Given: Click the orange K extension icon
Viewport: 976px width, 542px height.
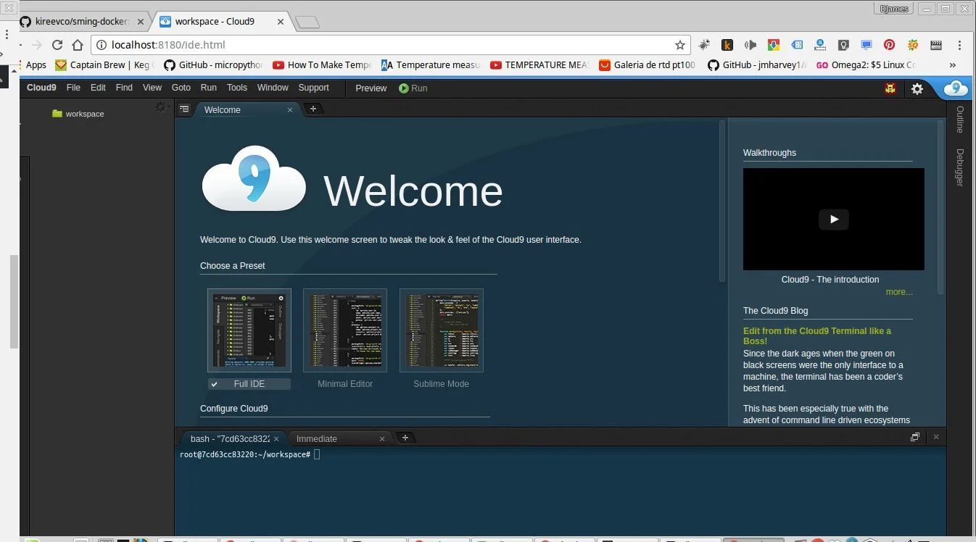Looking at the screenshot, I should (727, 45).
